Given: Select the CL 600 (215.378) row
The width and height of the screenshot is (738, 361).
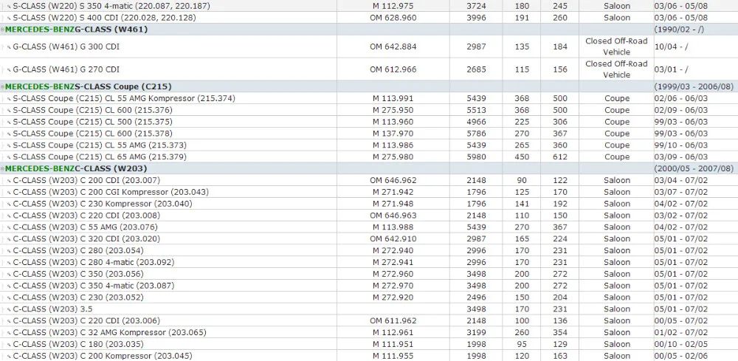Looking at the screenshot, I should click(x=369, y=133).
